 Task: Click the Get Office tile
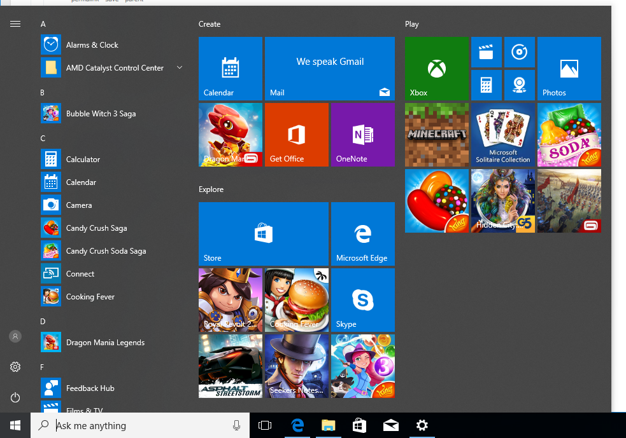click(x=297, y=135)
